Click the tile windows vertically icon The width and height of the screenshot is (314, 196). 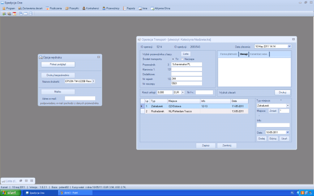click(x=26, y=14)
